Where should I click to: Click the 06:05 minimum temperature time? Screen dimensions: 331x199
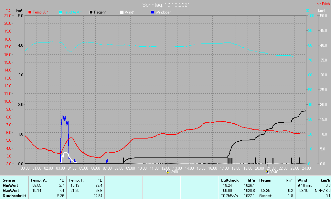click(37, 185)
